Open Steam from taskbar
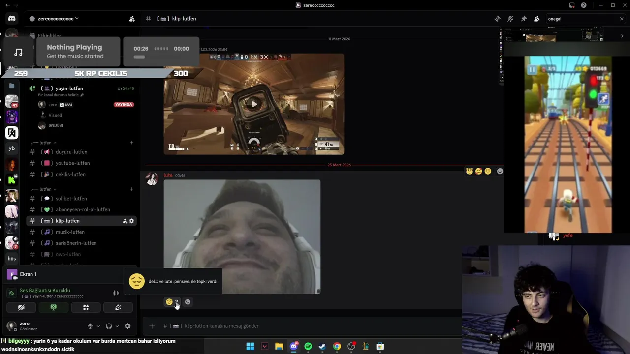 click(x=322, y=346)
